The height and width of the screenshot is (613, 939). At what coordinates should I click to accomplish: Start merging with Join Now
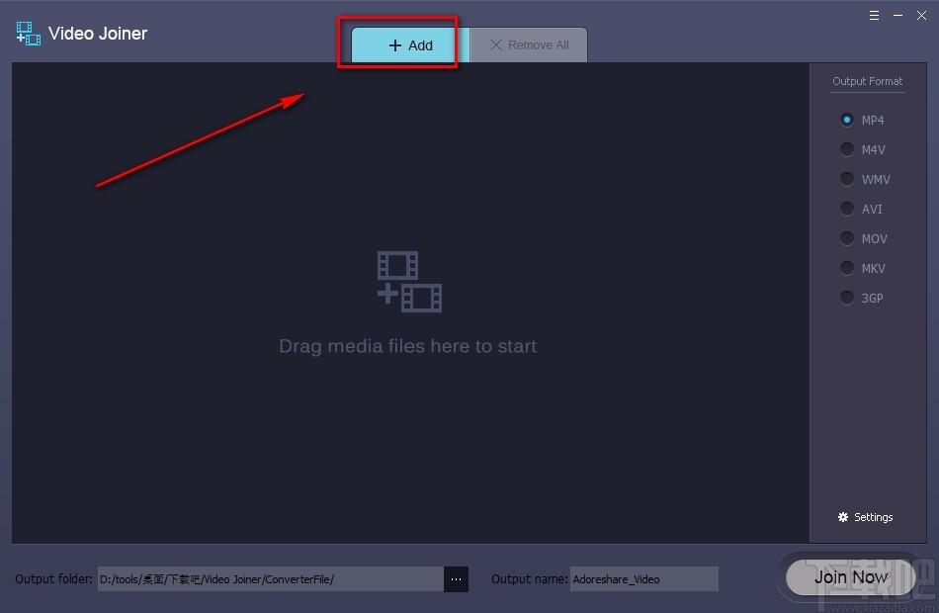(850, 577)
